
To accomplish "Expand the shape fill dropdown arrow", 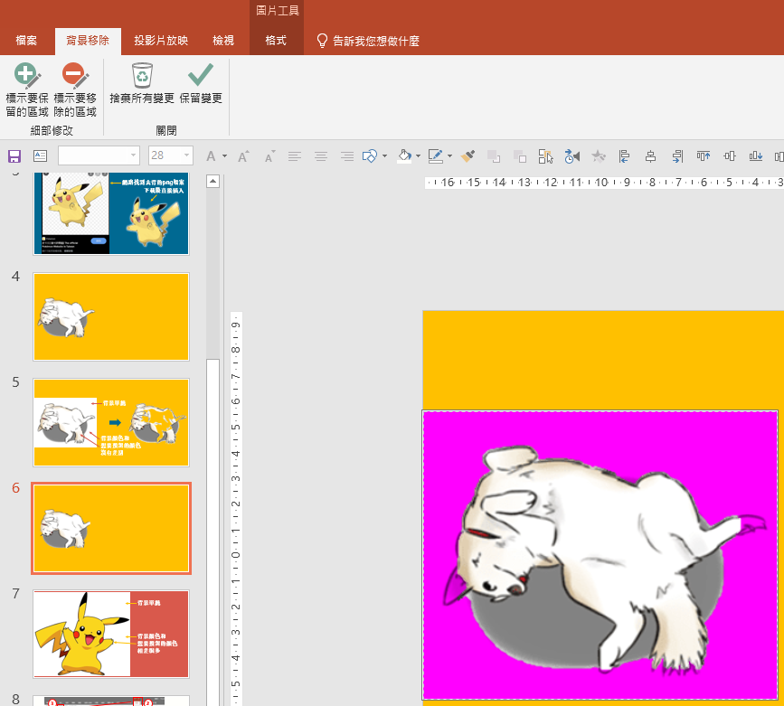I will click(x=418, y=156).
